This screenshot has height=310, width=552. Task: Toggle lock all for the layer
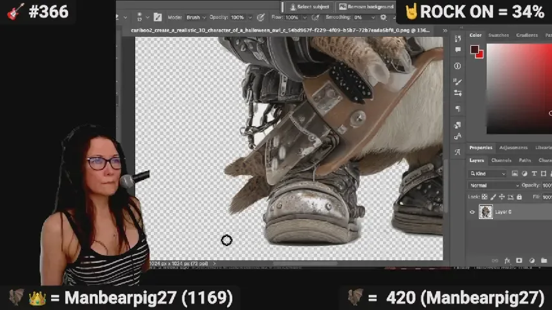pyautogui.click(x=519, y=197)
